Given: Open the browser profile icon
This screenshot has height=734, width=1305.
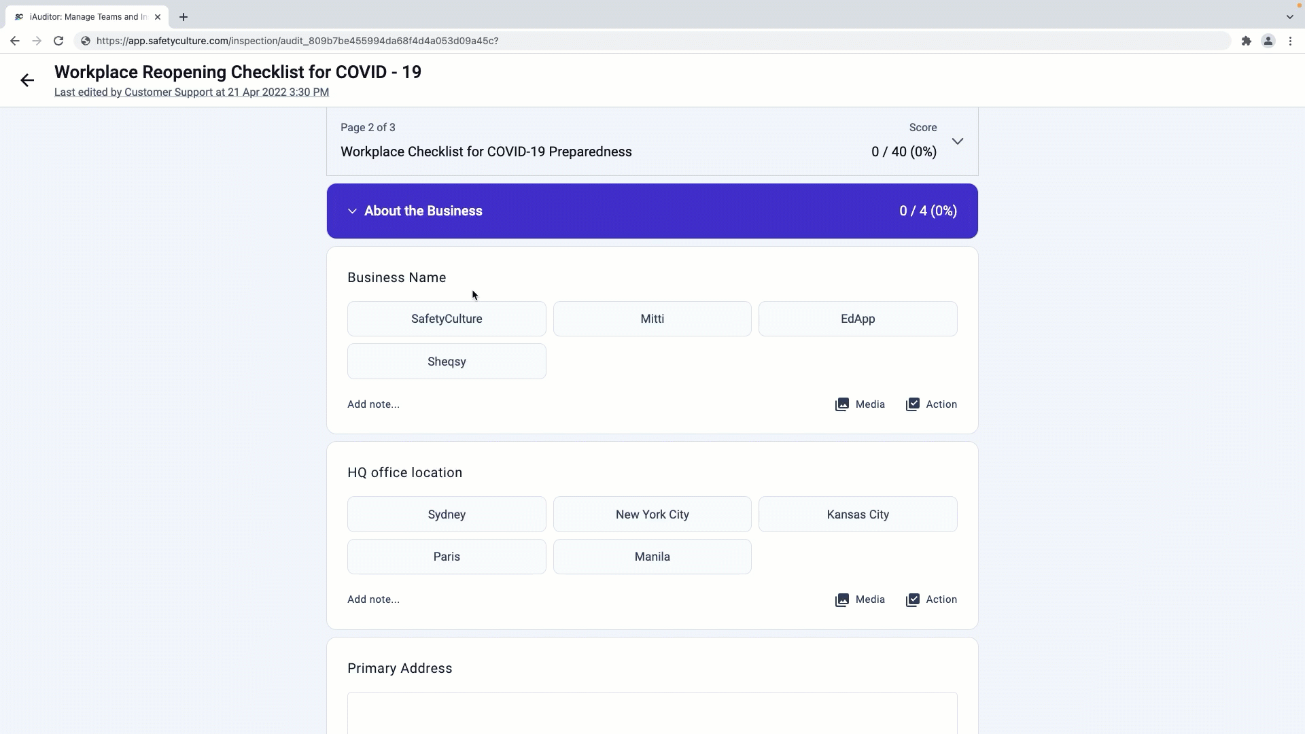Looking at the screenshot, I should pos(1268,41).
